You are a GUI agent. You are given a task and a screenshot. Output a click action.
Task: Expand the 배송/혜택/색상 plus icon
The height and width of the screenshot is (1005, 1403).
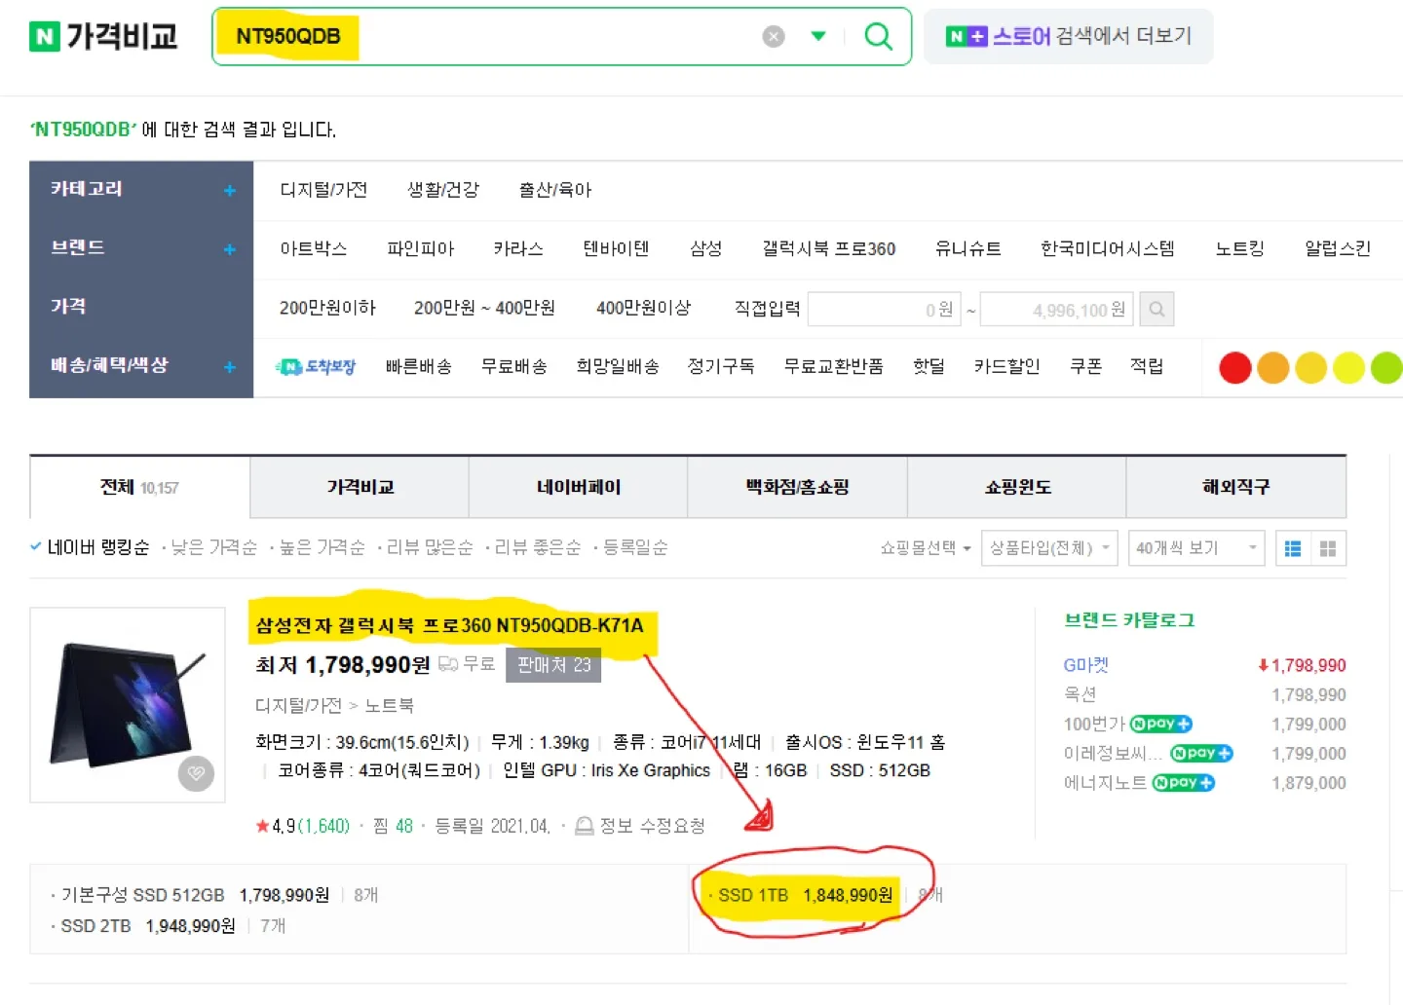coord(230,367)
